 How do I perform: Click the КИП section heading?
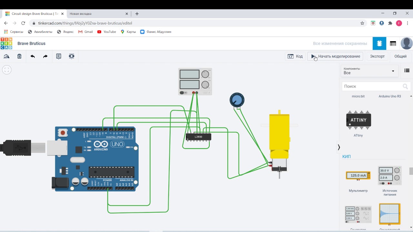click(347, 157)
